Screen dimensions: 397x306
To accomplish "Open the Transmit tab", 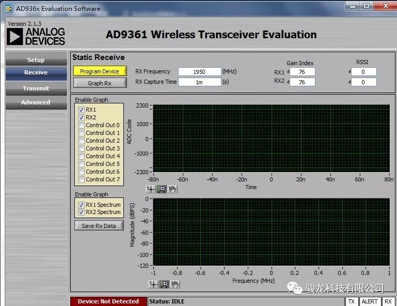I will point(36,88).
